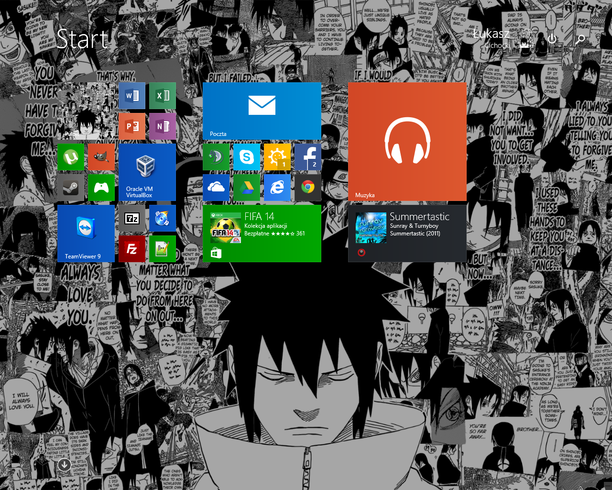Launch Microsoft Excel tile
The image size is (612, 490).
coord(163,96)
